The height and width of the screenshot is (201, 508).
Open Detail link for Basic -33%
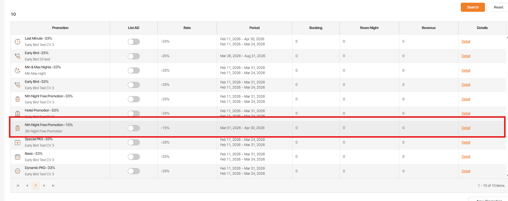pyautogui.click(x=466, y=157)
